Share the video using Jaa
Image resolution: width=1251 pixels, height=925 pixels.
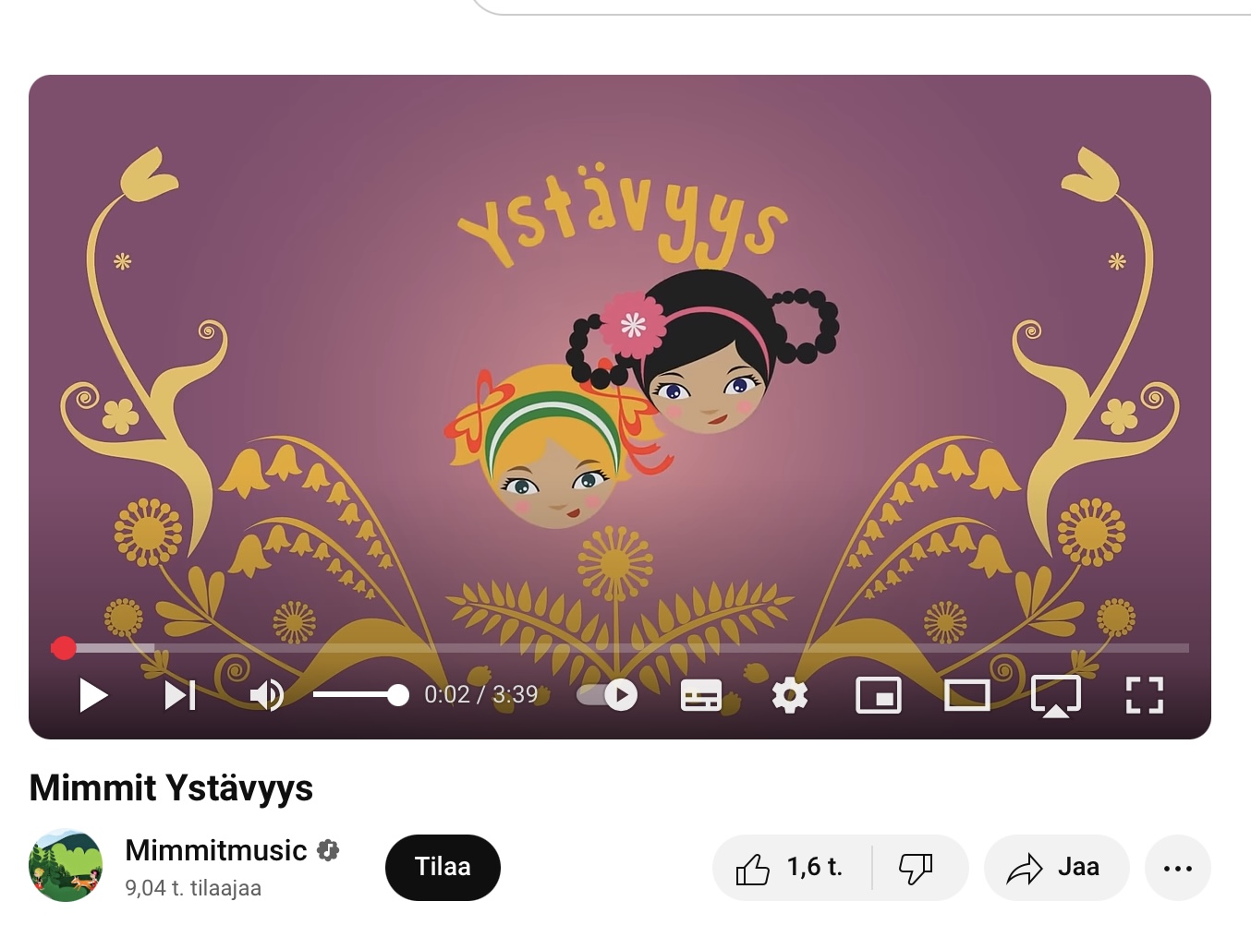pyautogui.click(x=1056, y=868)
